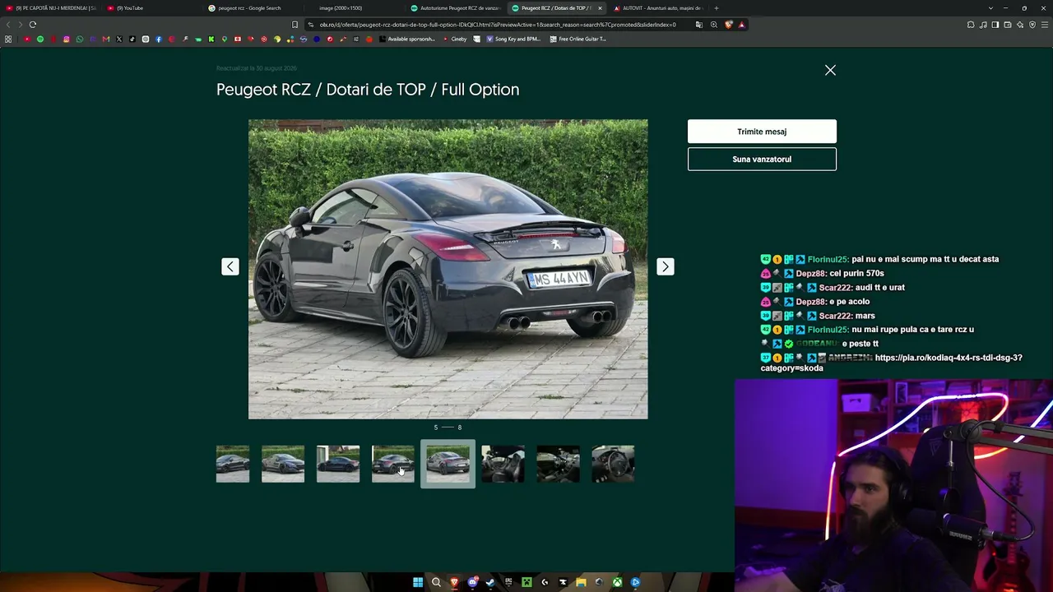Select the sixth thumbnail showing the interior
1053x592 pixels.
503,464
